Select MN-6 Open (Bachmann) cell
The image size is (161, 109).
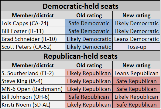pos(33,89)
